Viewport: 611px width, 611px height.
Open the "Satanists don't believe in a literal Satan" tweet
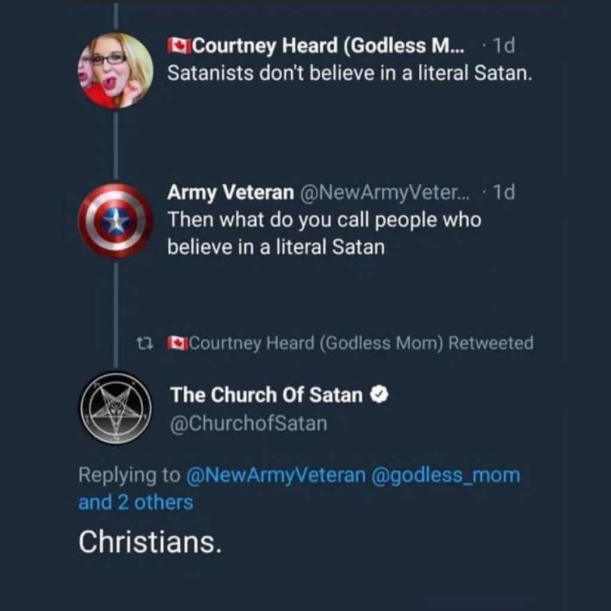pos(348,73)
